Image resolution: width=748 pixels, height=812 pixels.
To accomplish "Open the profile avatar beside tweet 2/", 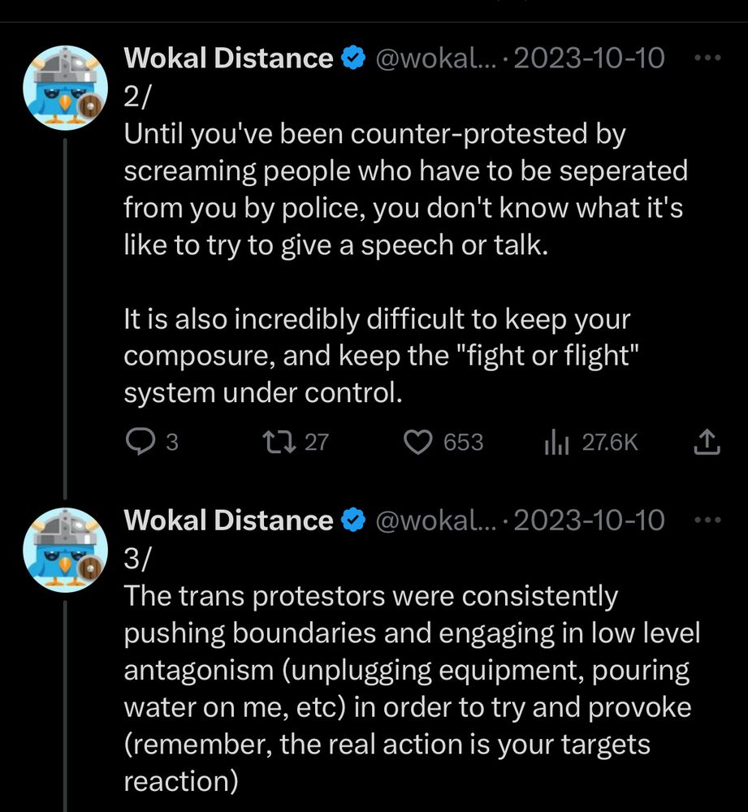I will pyautogui.click(x=66, y=88).
